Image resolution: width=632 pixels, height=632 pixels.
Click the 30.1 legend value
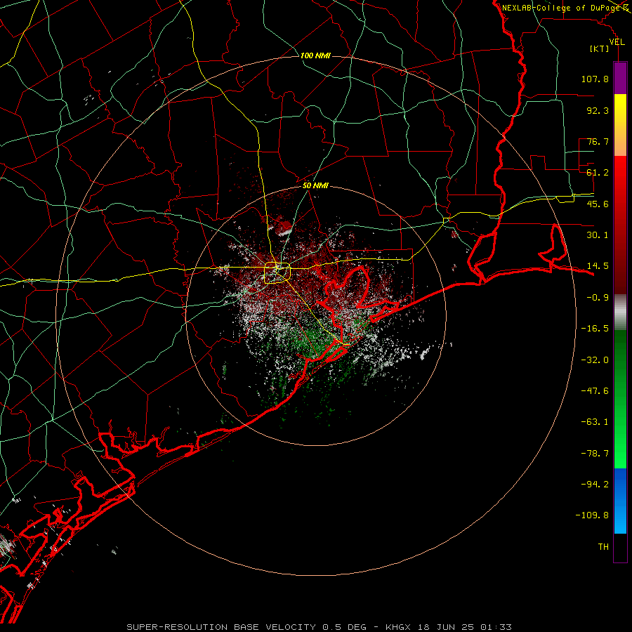coord(598,235)
